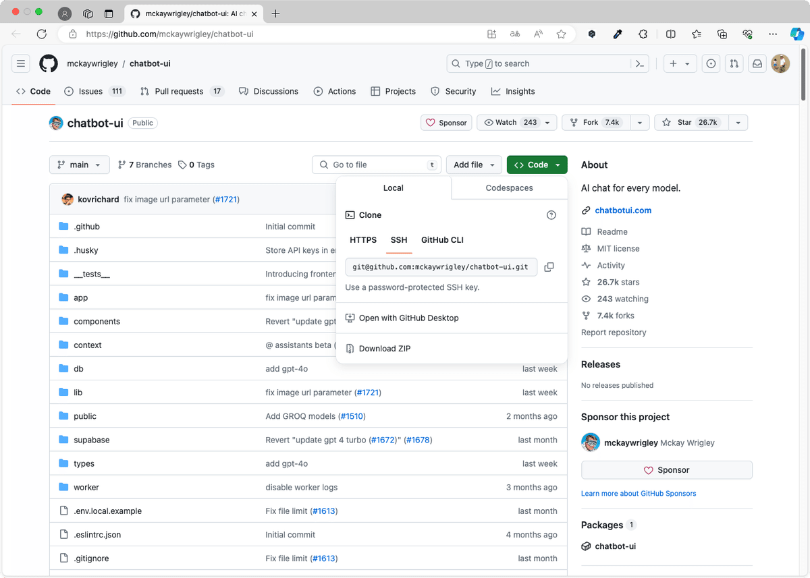This screenshot has width=810, height=578.
Task: Open the Actions repository tab
Action: pos(335,91)
